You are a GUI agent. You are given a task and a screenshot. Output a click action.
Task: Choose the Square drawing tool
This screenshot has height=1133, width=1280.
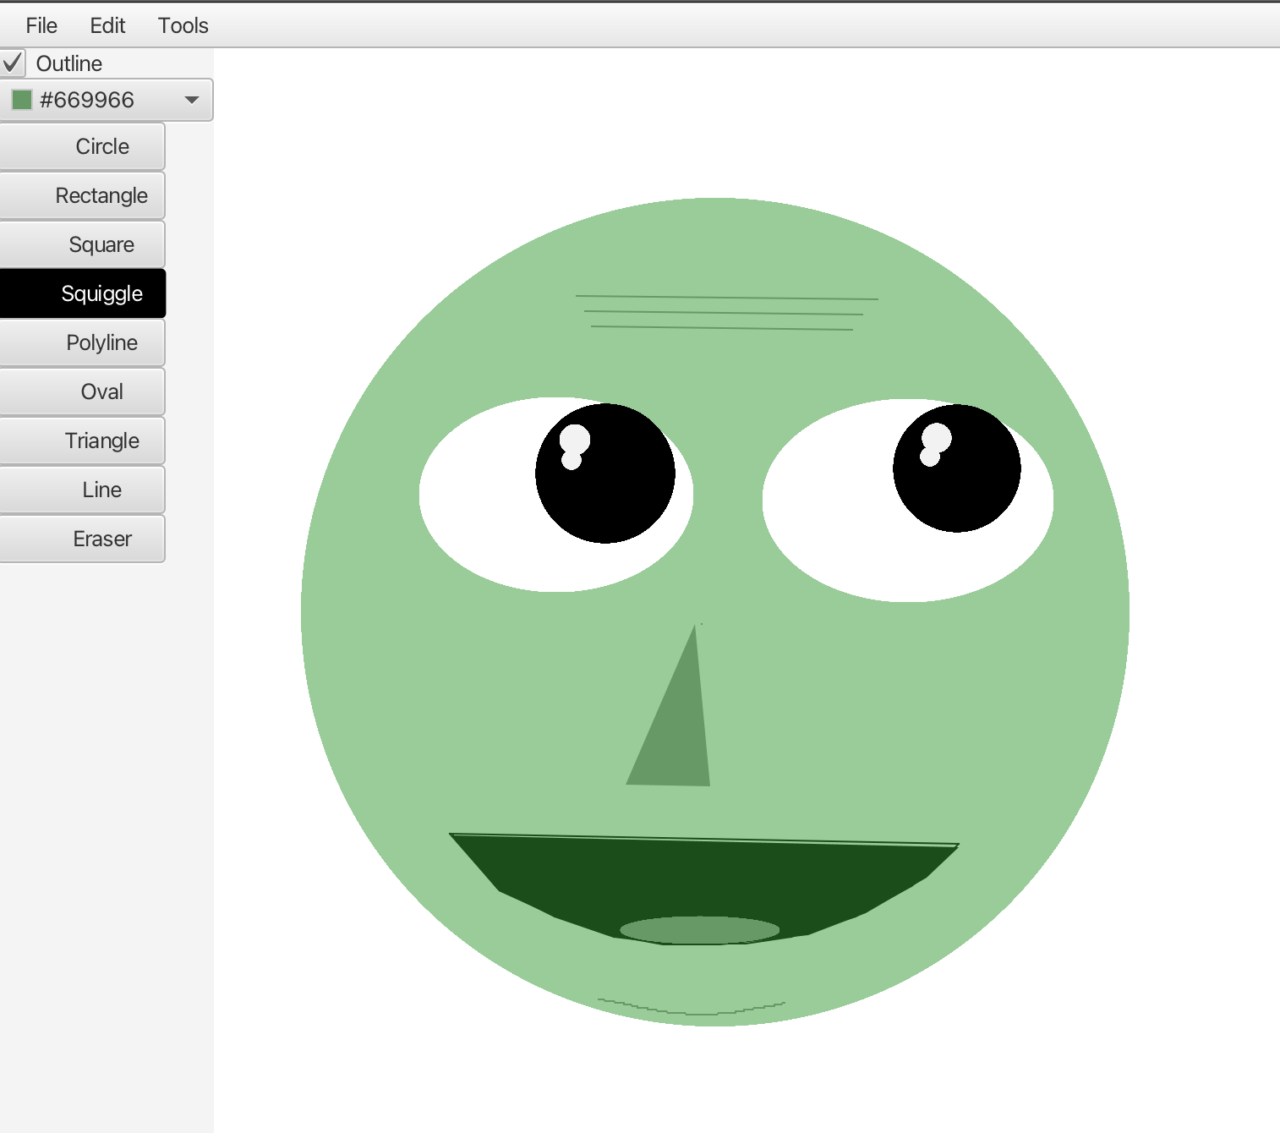[x=83, y=244]
